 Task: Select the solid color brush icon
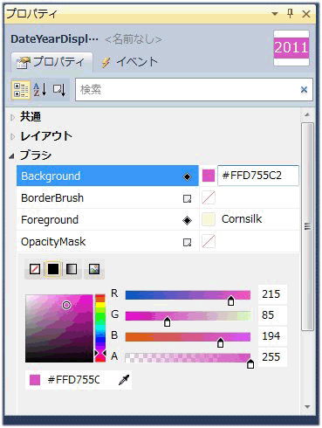click(53, 269)
